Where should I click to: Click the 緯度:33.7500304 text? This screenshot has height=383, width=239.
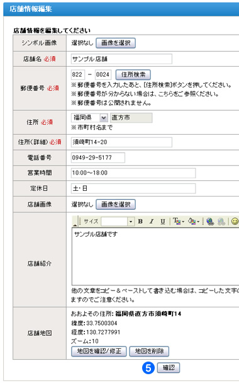(94, 323)
